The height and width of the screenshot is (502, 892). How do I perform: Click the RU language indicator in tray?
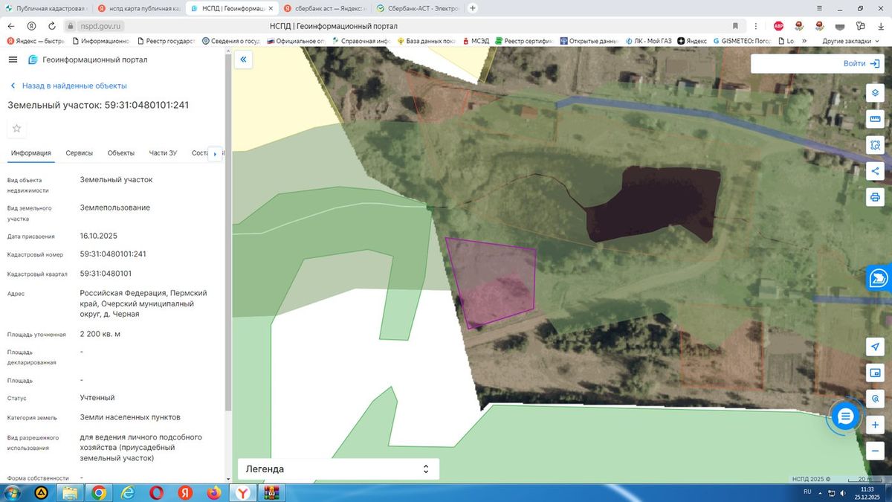(x=807, y=492)
